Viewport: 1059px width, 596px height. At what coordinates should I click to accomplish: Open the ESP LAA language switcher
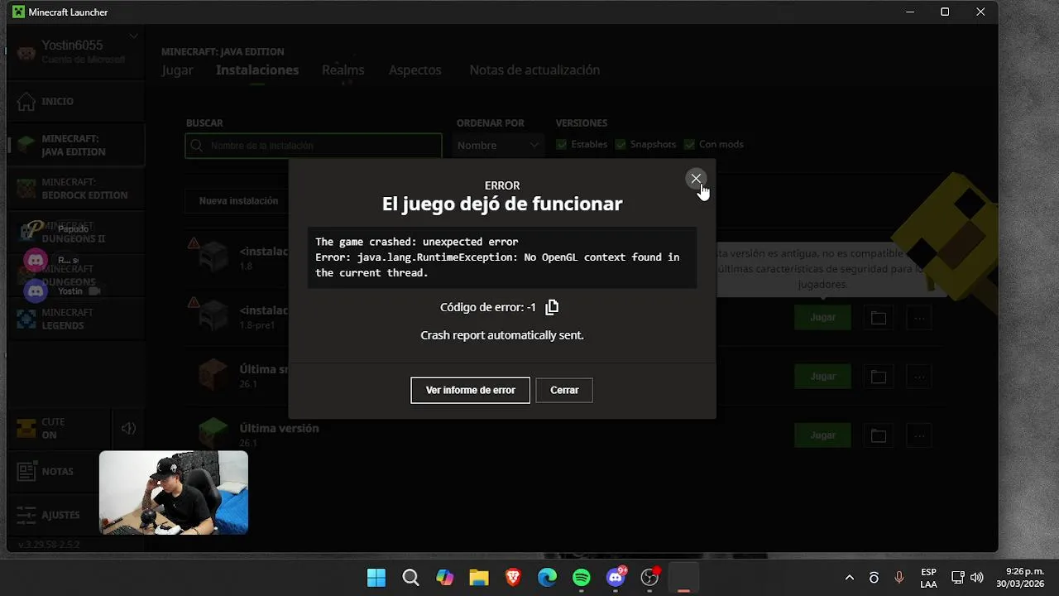tap(928, 578)
